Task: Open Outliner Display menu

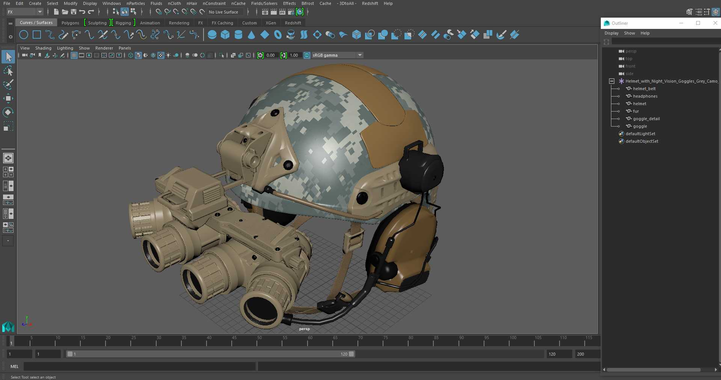Action: pos(611,33)
